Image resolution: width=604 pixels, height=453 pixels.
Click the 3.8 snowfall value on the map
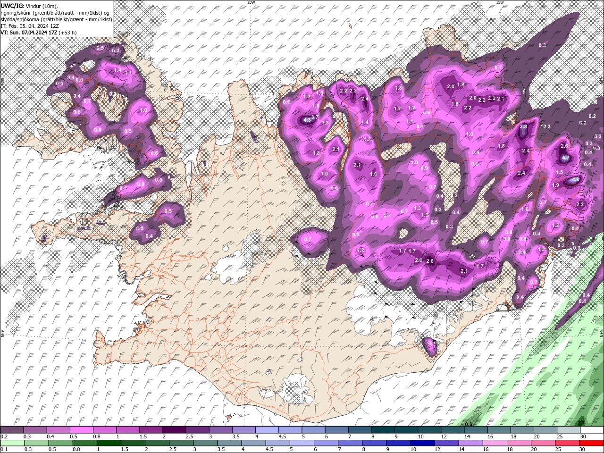pyautogui.click(x=523, y=127)
